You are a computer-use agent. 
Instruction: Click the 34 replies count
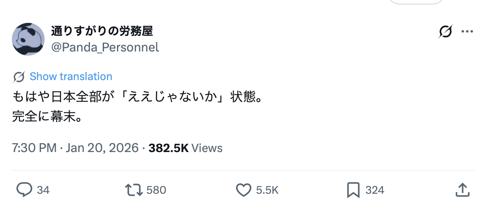point(43,190)
